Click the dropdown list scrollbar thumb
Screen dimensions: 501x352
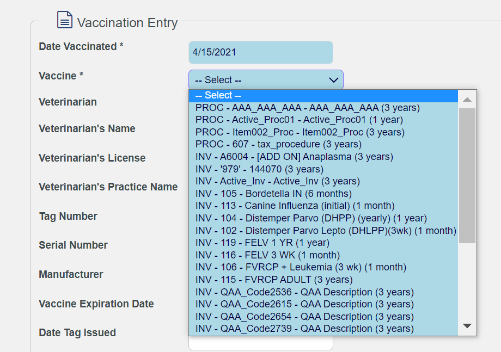coord(467,176)
